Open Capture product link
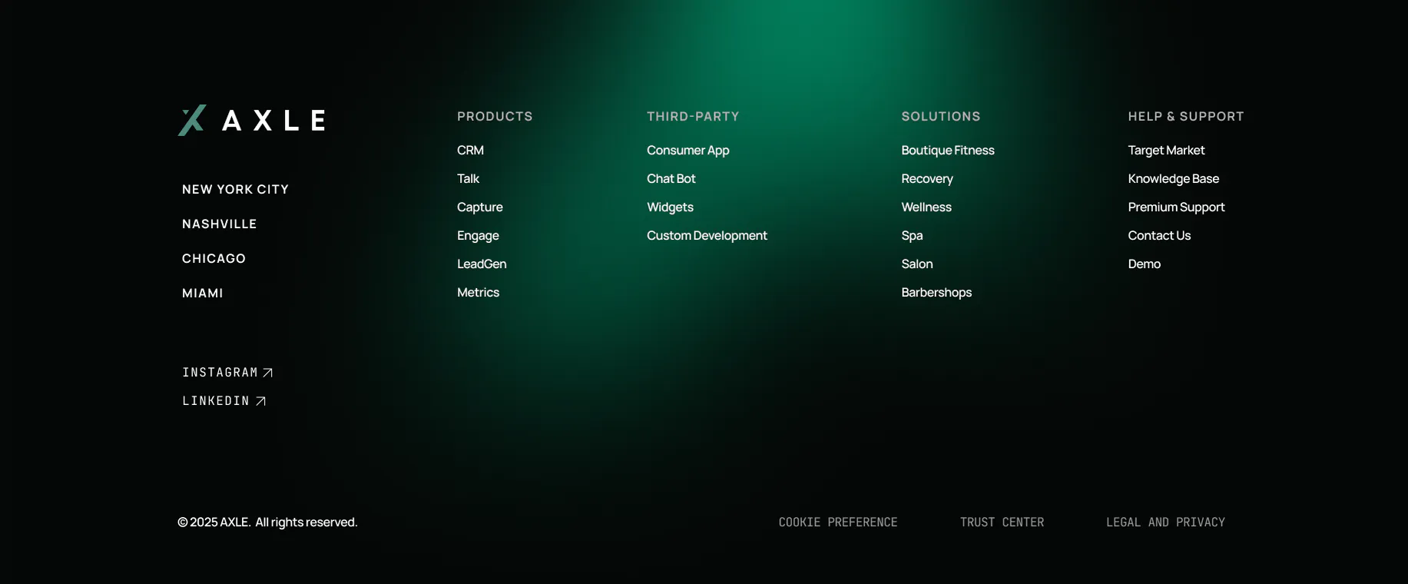1408x584 pixels. tap(479, 207)
